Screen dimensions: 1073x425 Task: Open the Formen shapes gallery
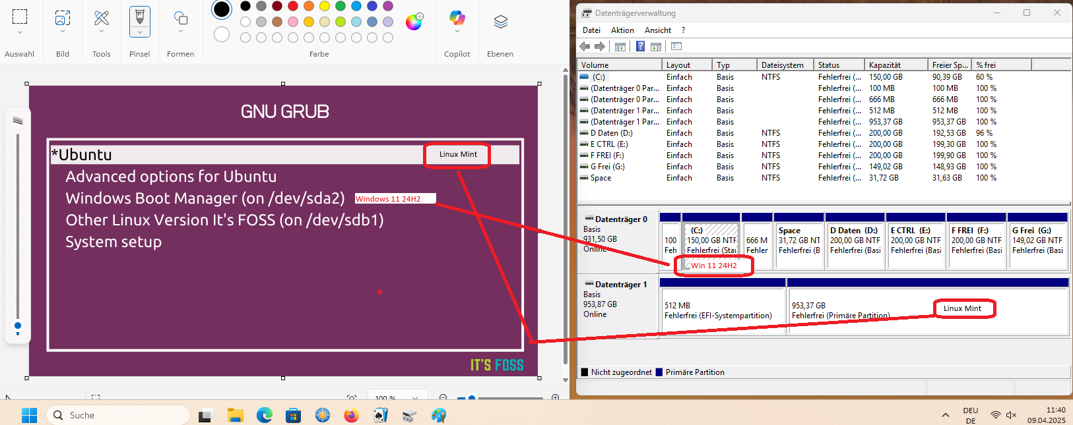180,17
